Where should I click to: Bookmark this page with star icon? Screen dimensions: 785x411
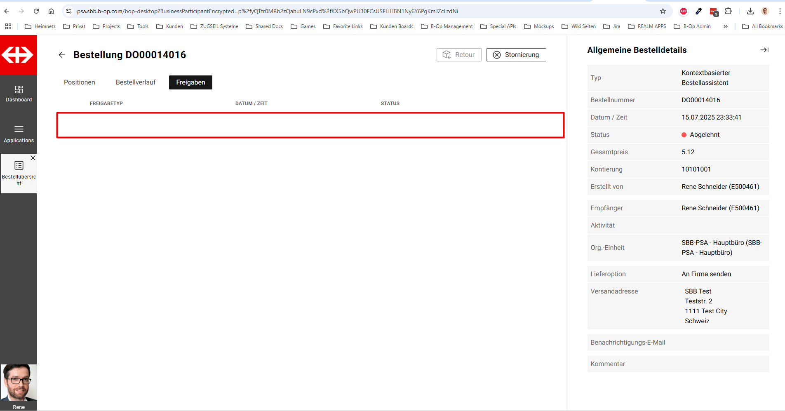[663, 11]
